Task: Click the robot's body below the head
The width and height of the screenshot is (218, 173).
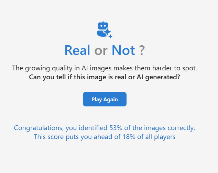Action: 102,33
